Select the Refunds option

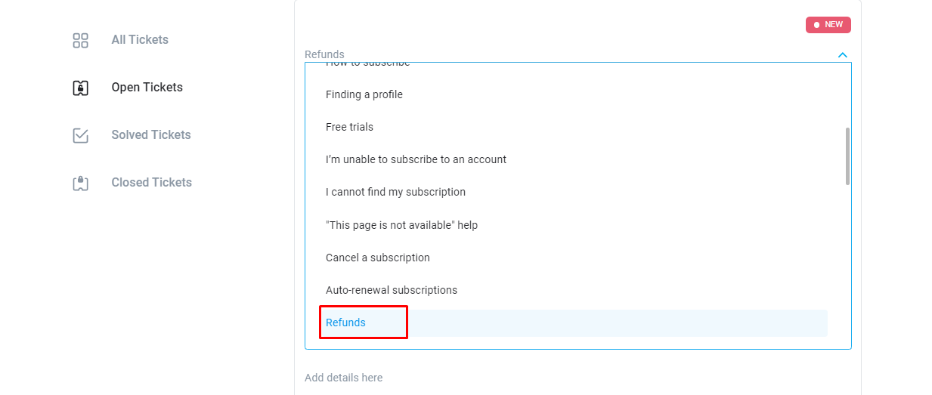coord(346,322)
